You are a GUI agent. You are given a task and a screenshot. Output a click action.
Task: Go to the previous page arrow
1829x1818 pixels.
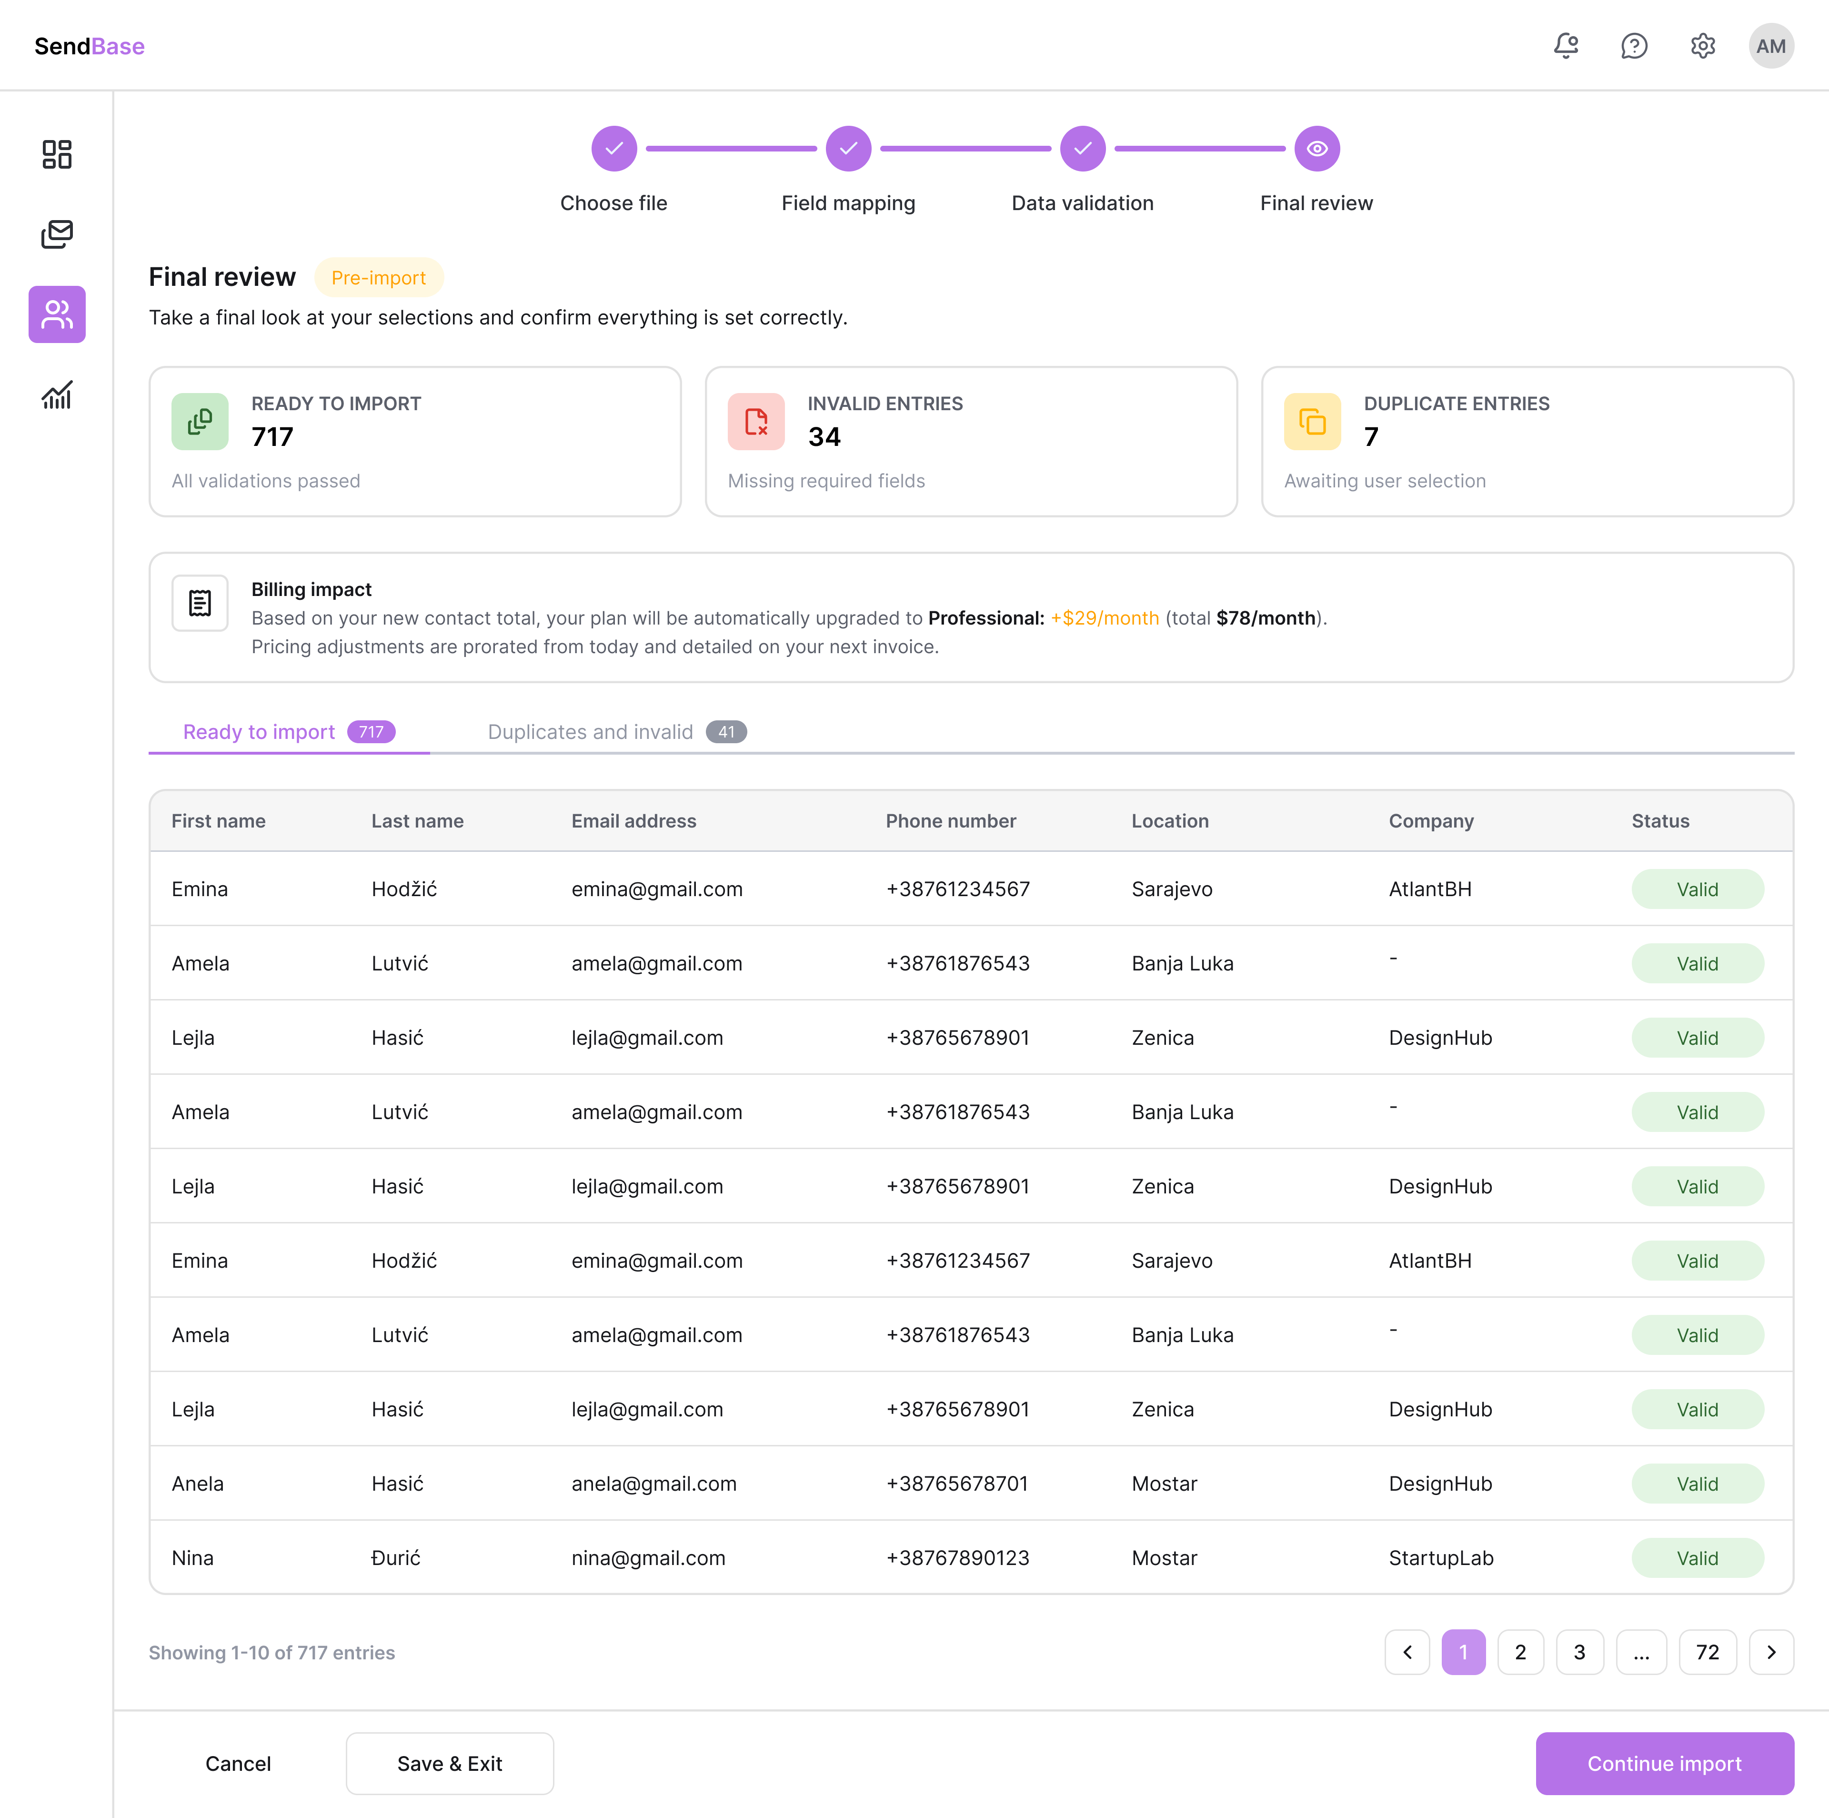[1407, 1652]
